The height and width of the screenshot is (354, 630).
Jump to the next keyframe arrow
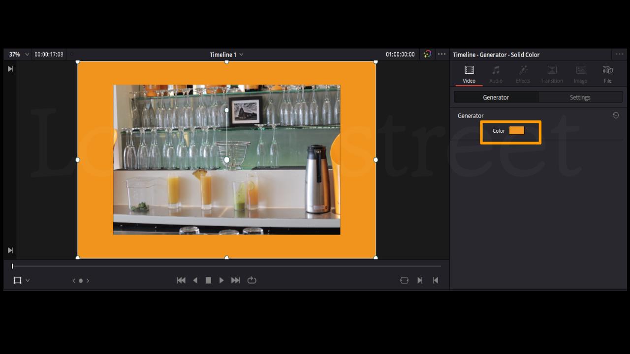[88, 281]
